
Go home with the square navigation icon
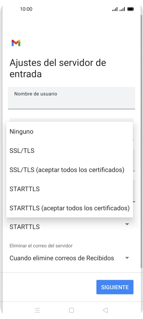71,310
